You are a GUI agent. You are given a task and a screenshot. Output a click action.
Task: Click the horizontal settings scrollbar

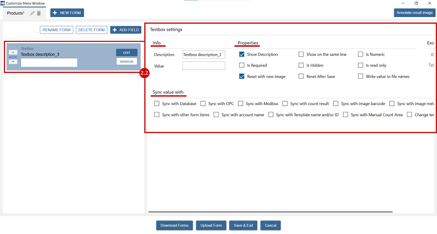[270, 212]
